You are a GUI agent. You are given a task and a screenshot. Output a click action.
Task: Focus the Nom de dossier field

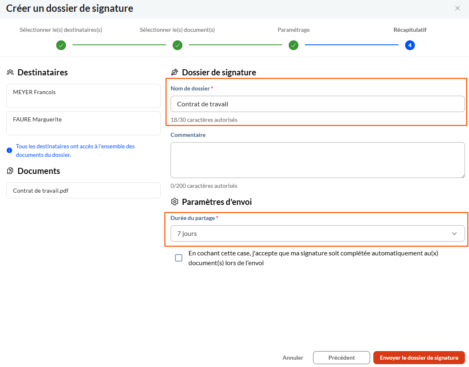pyautogui.click(x=318, y=104)
